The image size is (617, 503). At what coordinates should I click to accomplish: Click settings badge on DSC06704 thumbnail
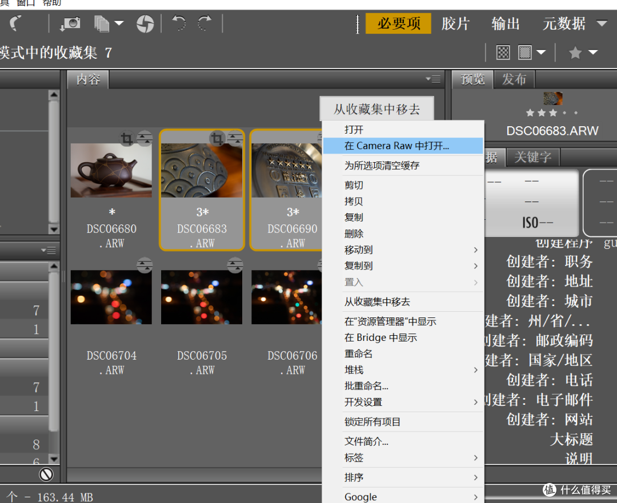[x=145, y=265]
